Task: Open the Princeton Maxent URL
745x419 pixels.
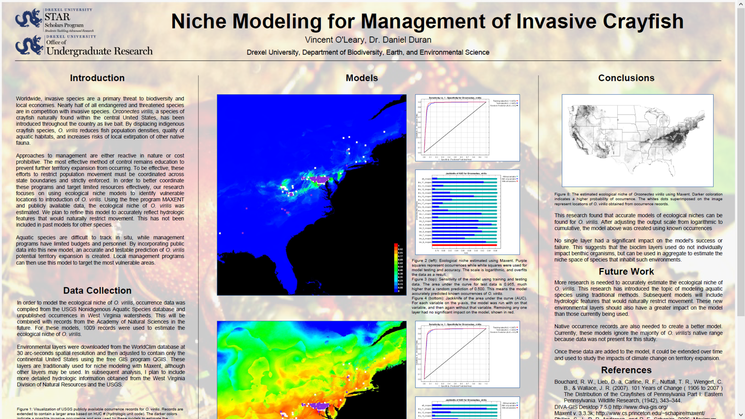Action: point(650,413)
